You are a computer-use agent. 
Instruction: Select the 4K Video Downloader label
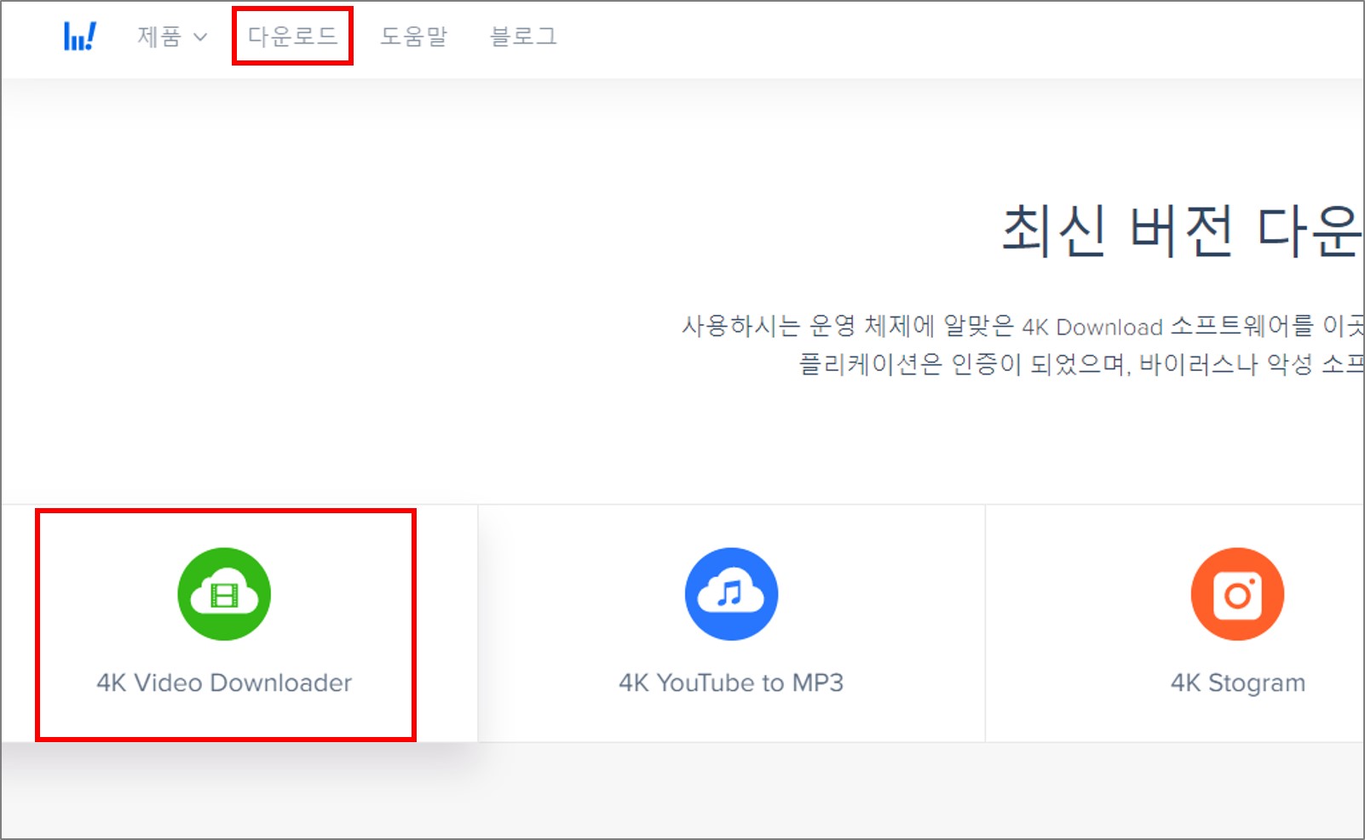pyautogui.click(x=224, y=683)
